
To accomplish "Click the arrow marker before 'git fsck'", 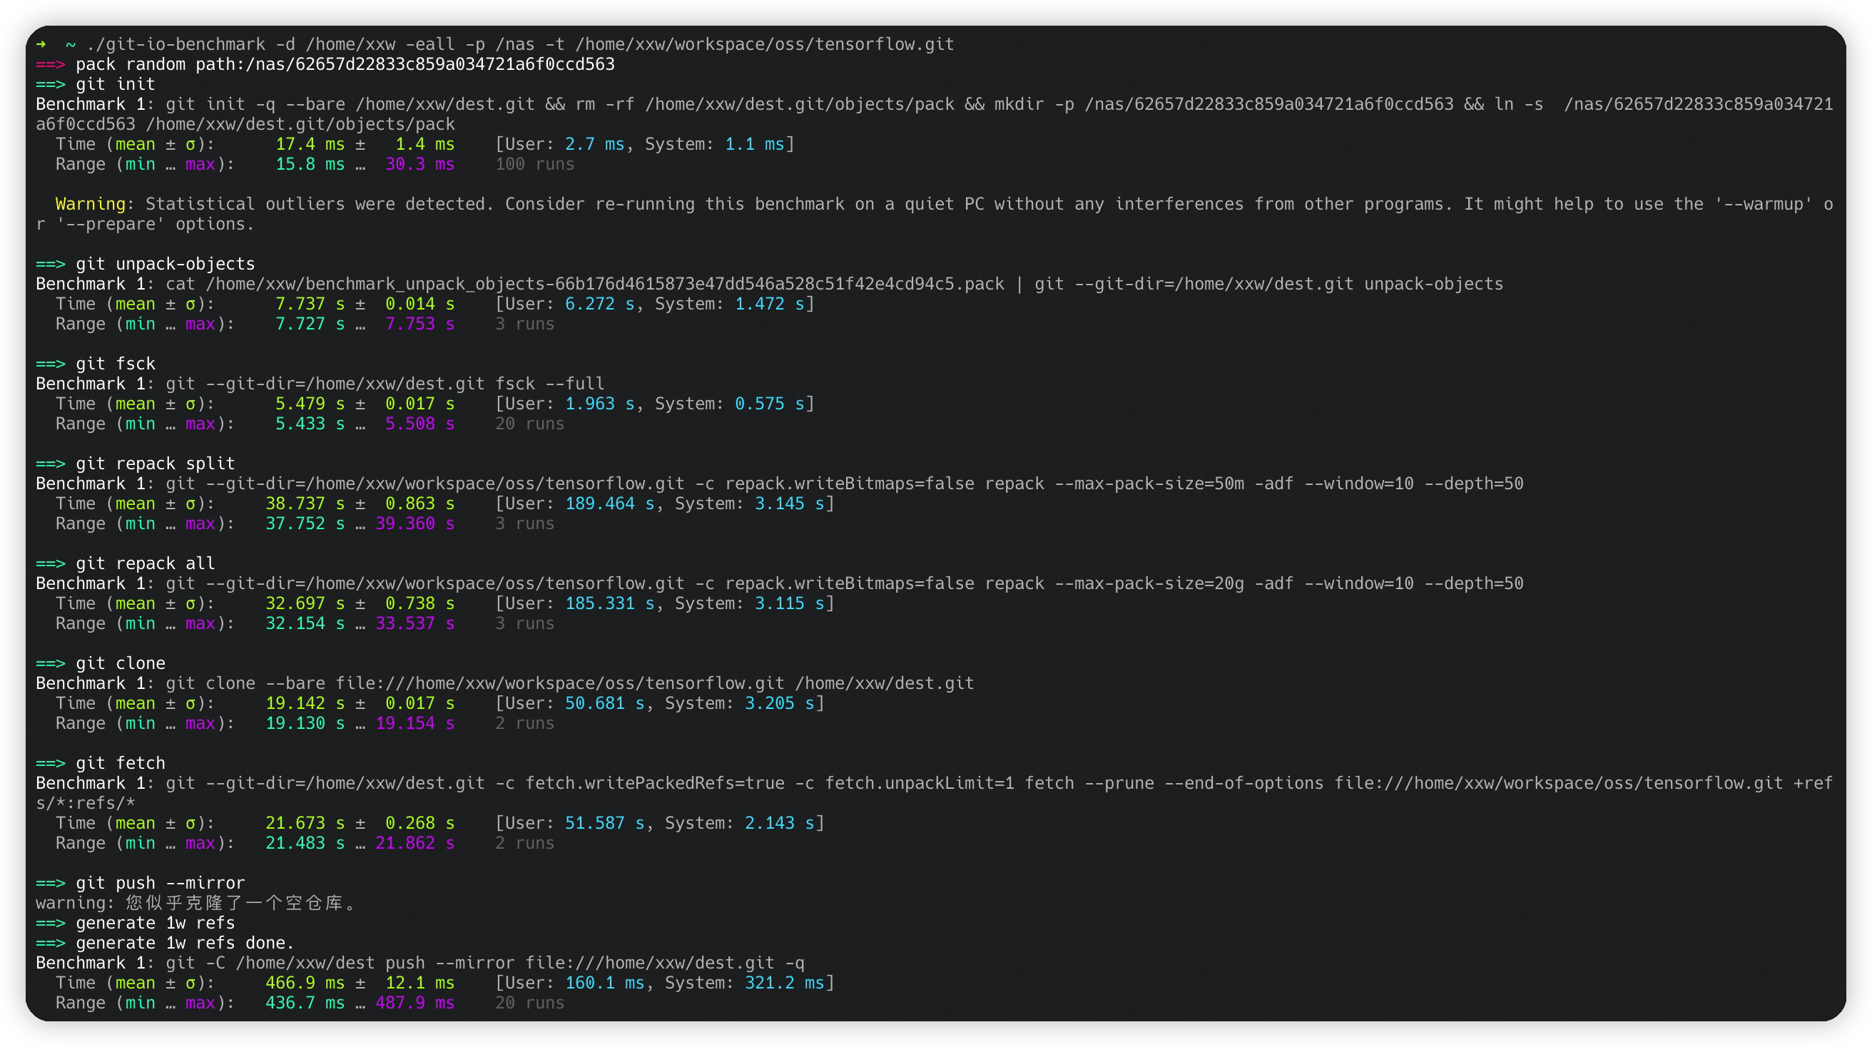I will [x=50, y=364].
